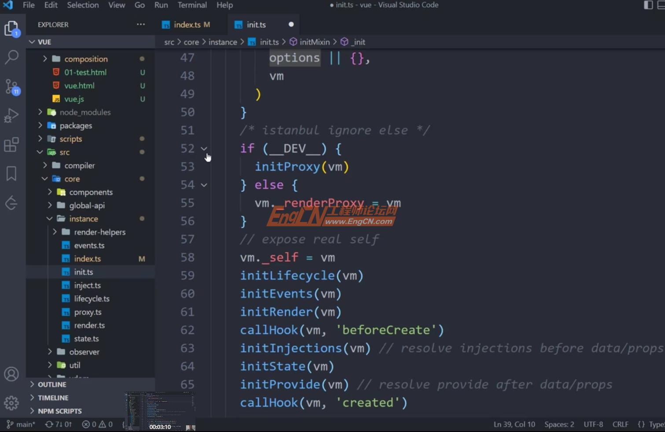The width and height of the screenshot is (665, 432).
Task: Collapse the code fold at line 52
Action: (204, 148)
